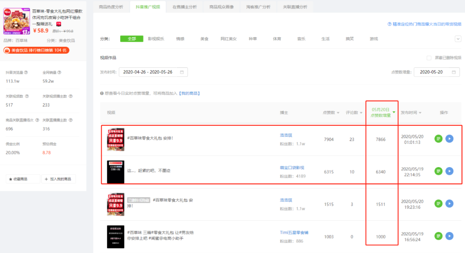This screenshot has height=253, width=465.
Task: Open thumbnail of Timi五星零食铺 video
Action: pyautogui.click(x=116, y=237)
